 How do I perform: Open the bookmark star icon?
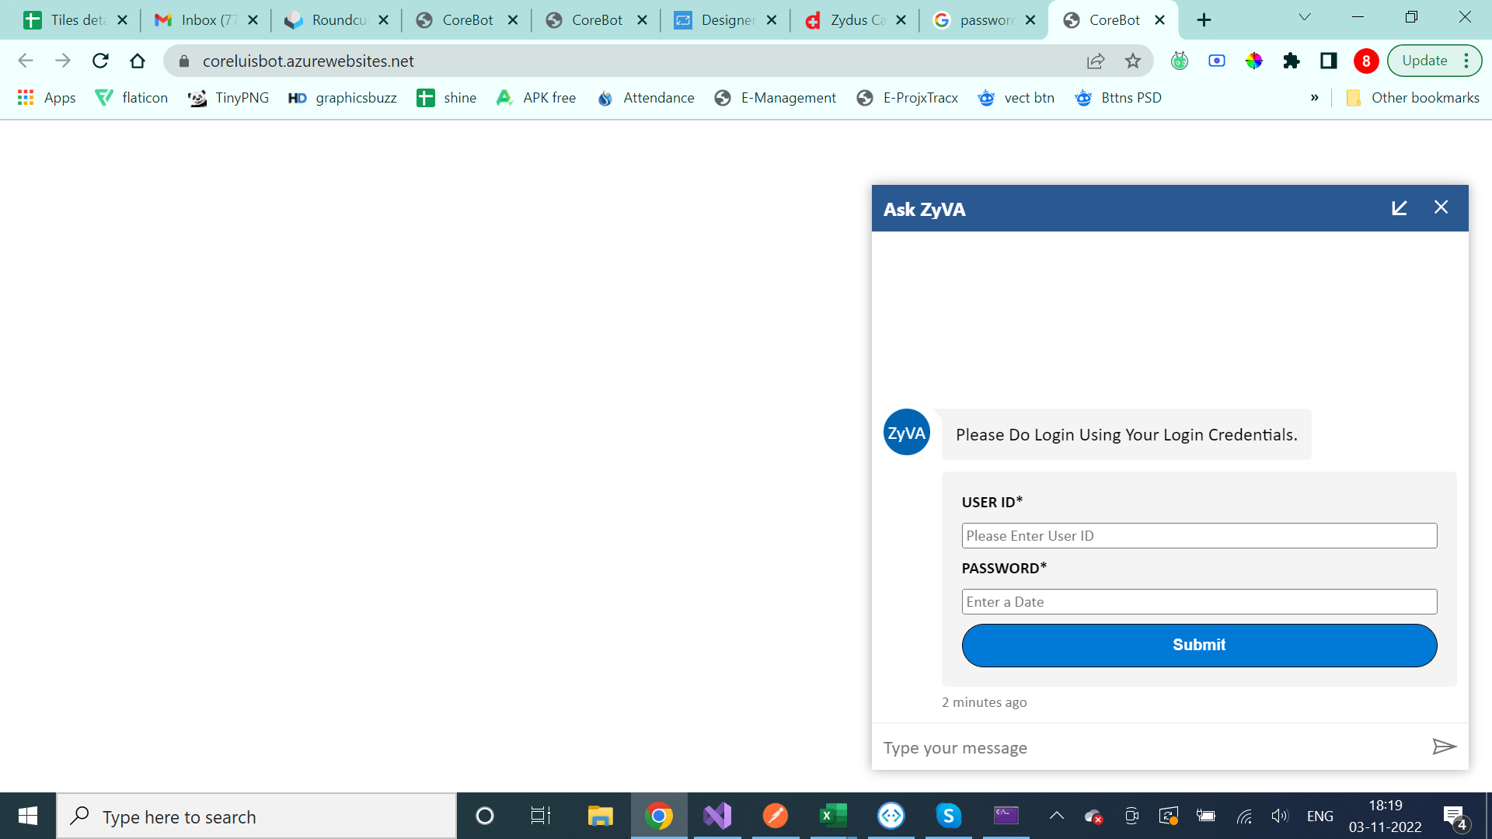tap(1132, 61)
